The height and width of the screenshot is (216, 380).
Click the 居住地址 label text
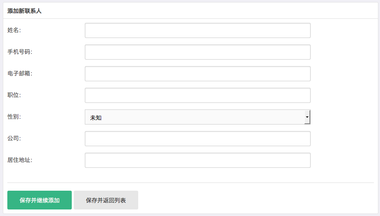[20, 160]
